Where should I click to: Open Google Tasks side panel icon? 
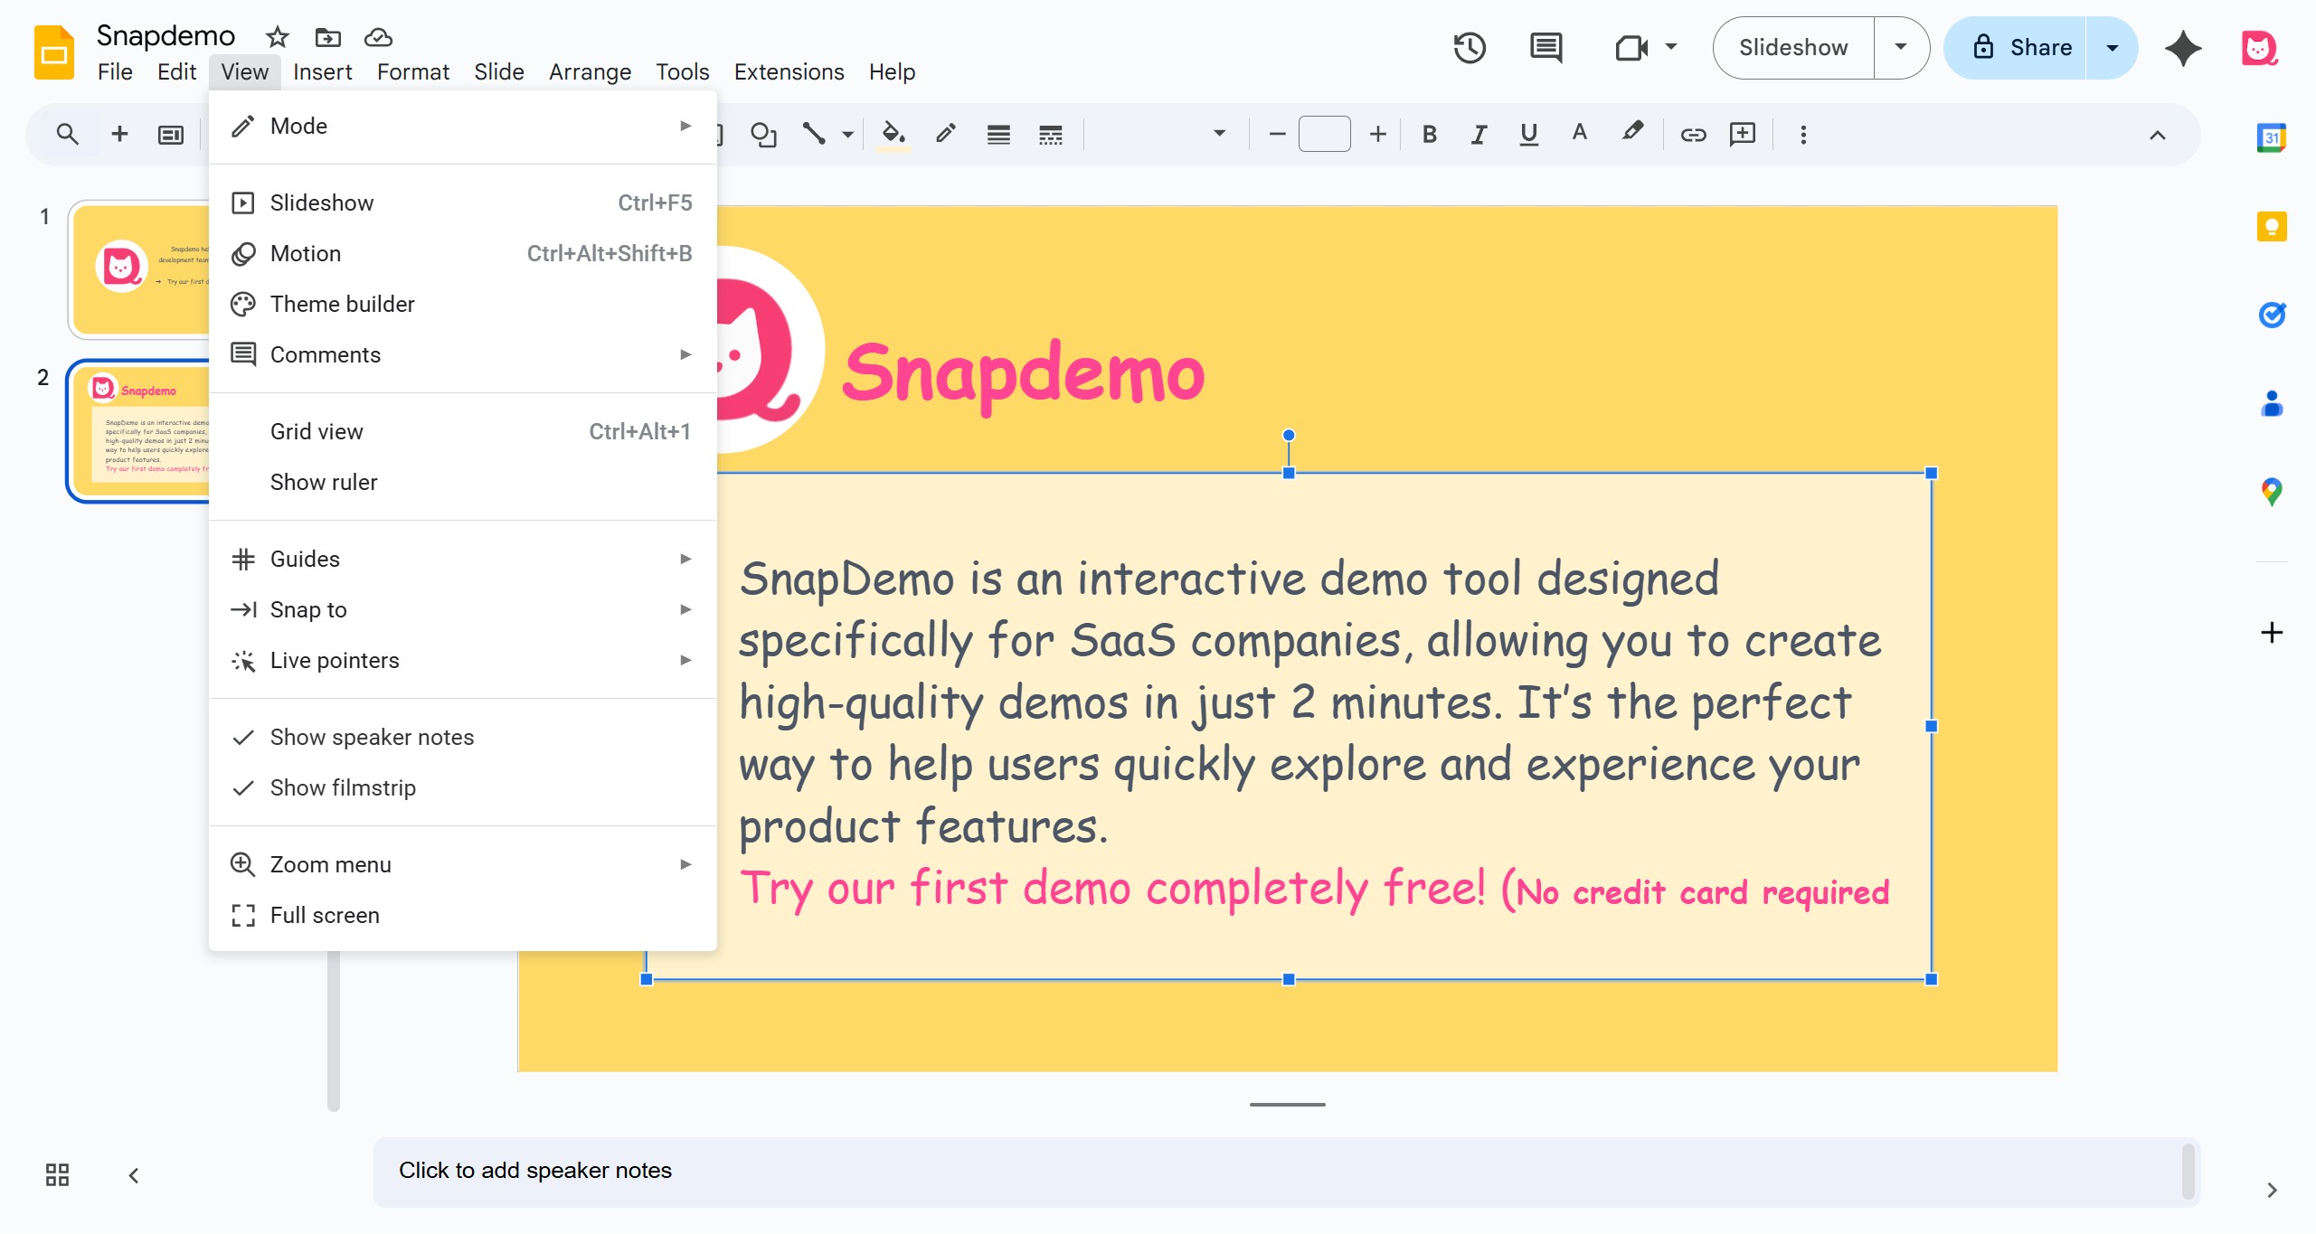[x=2271, y=315]
